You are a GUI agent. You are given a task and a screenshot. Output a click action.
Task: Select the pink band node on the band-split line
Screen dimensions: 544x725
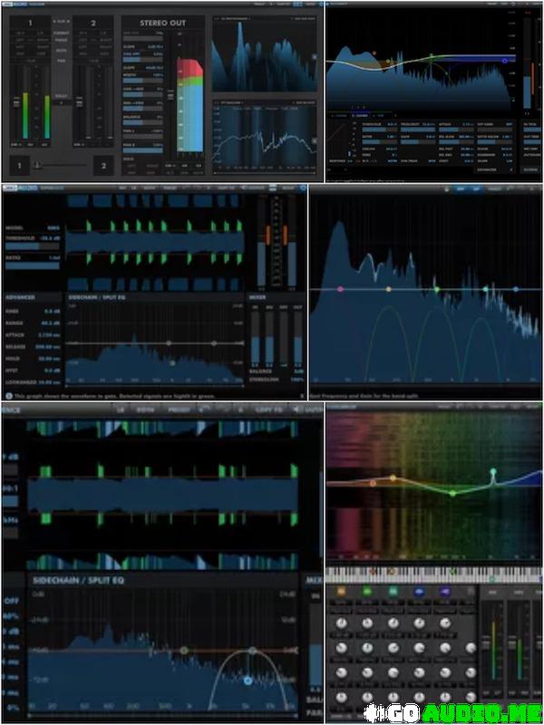point(340,289)
